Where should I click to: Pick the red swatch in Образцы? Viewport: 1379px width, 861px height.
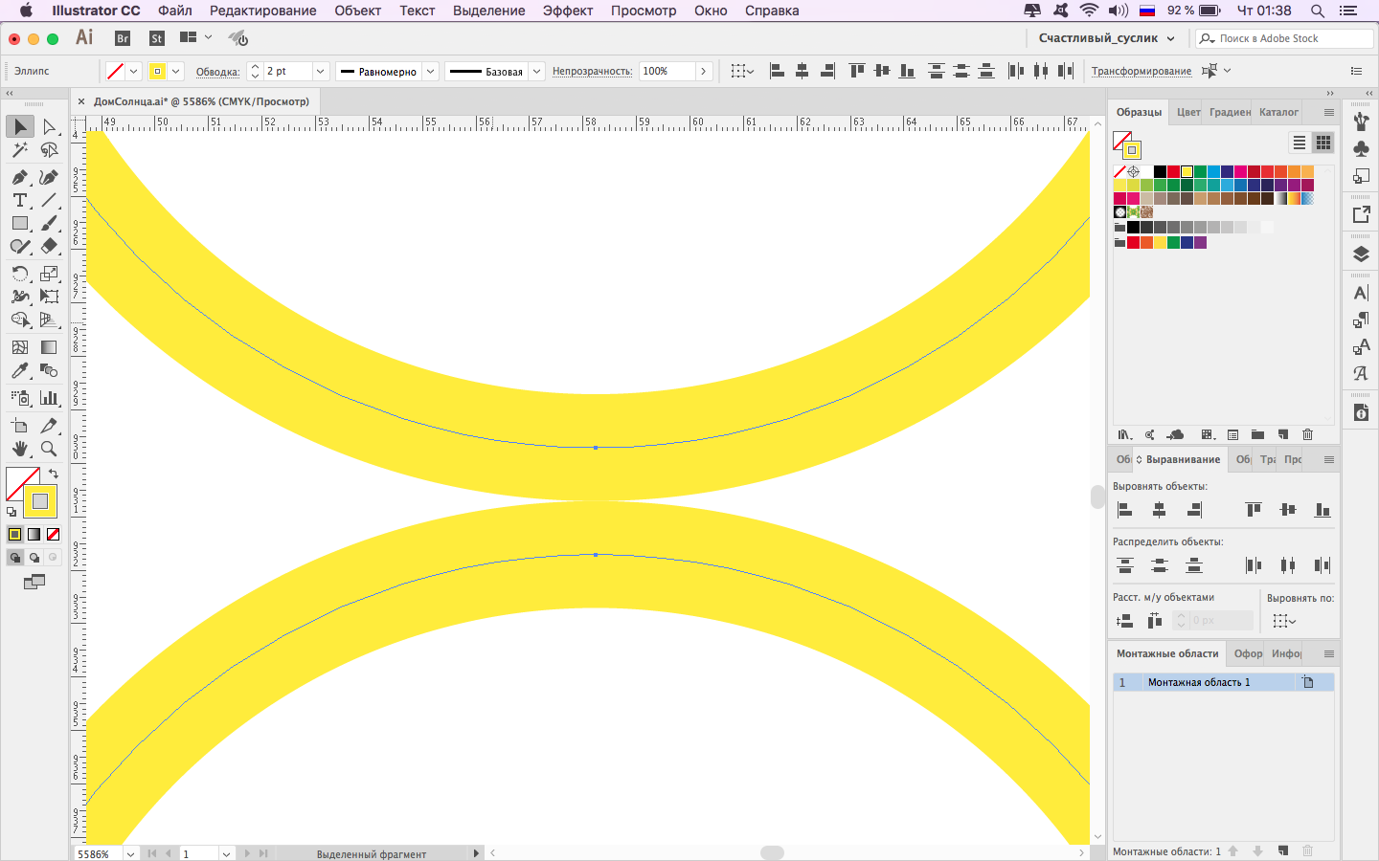point(1173,172)
